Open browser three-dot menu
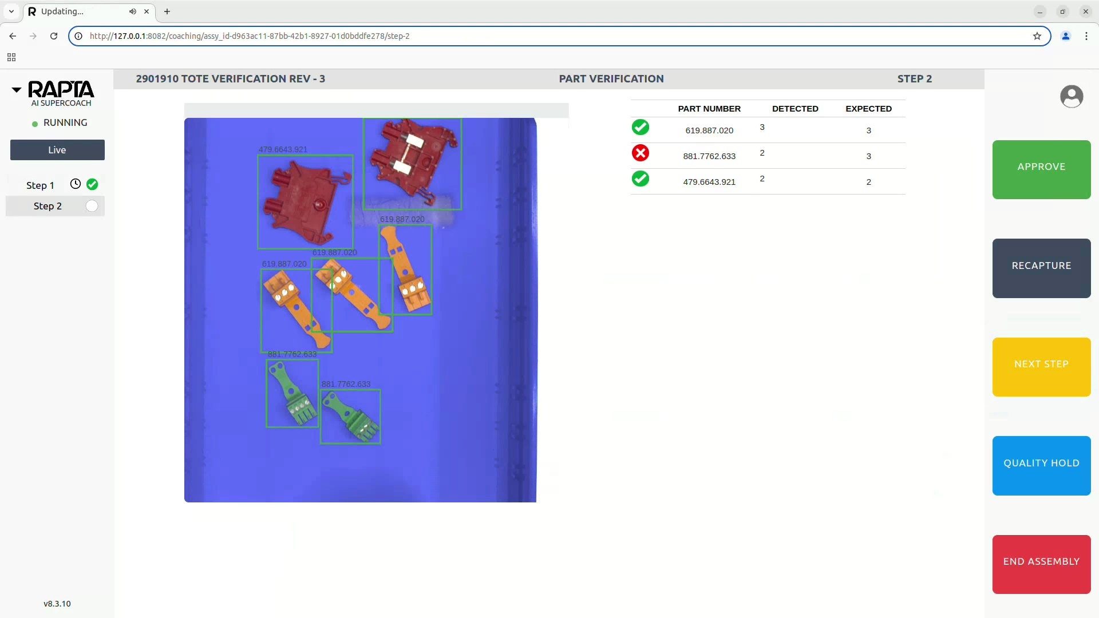This screenshot has width=1099, height=618. click(1086, 36)
